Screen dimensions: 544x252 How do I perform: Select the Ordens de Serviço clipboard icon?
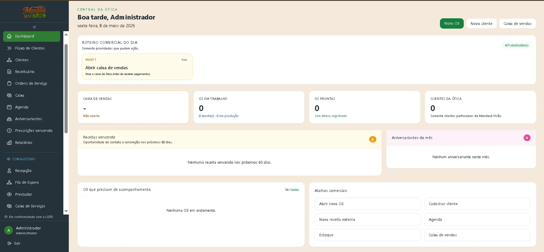9,83
